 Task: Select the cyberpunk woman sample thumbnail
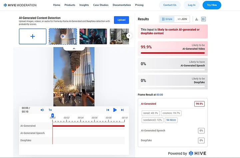(93, 36)
